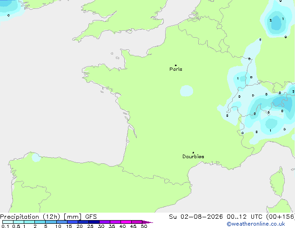Select the Precipitation (12h) [mm] GFS title
295x228 pixels.
click(x=48, y=217)
